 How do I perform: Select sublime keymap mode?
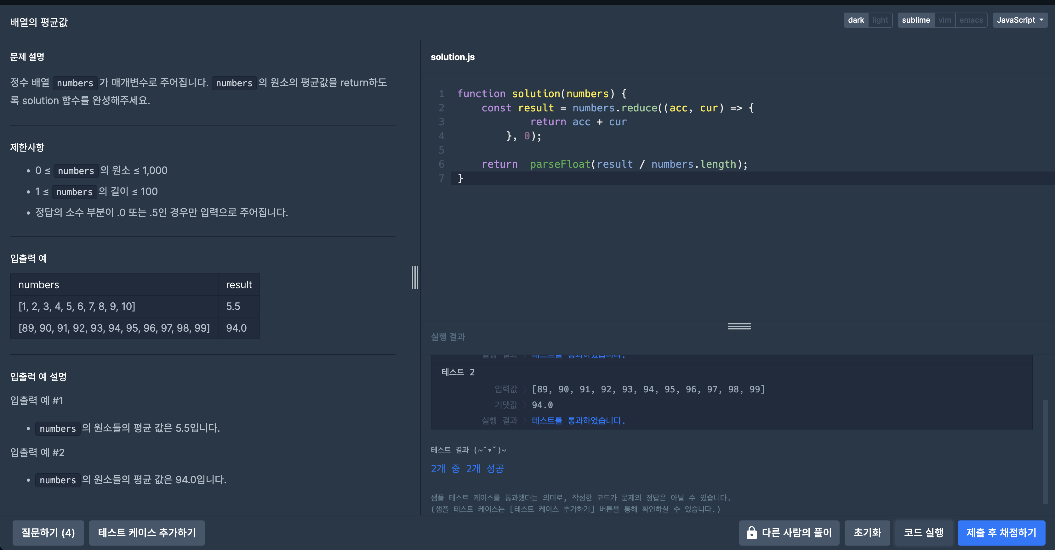(x=916, y=20)
